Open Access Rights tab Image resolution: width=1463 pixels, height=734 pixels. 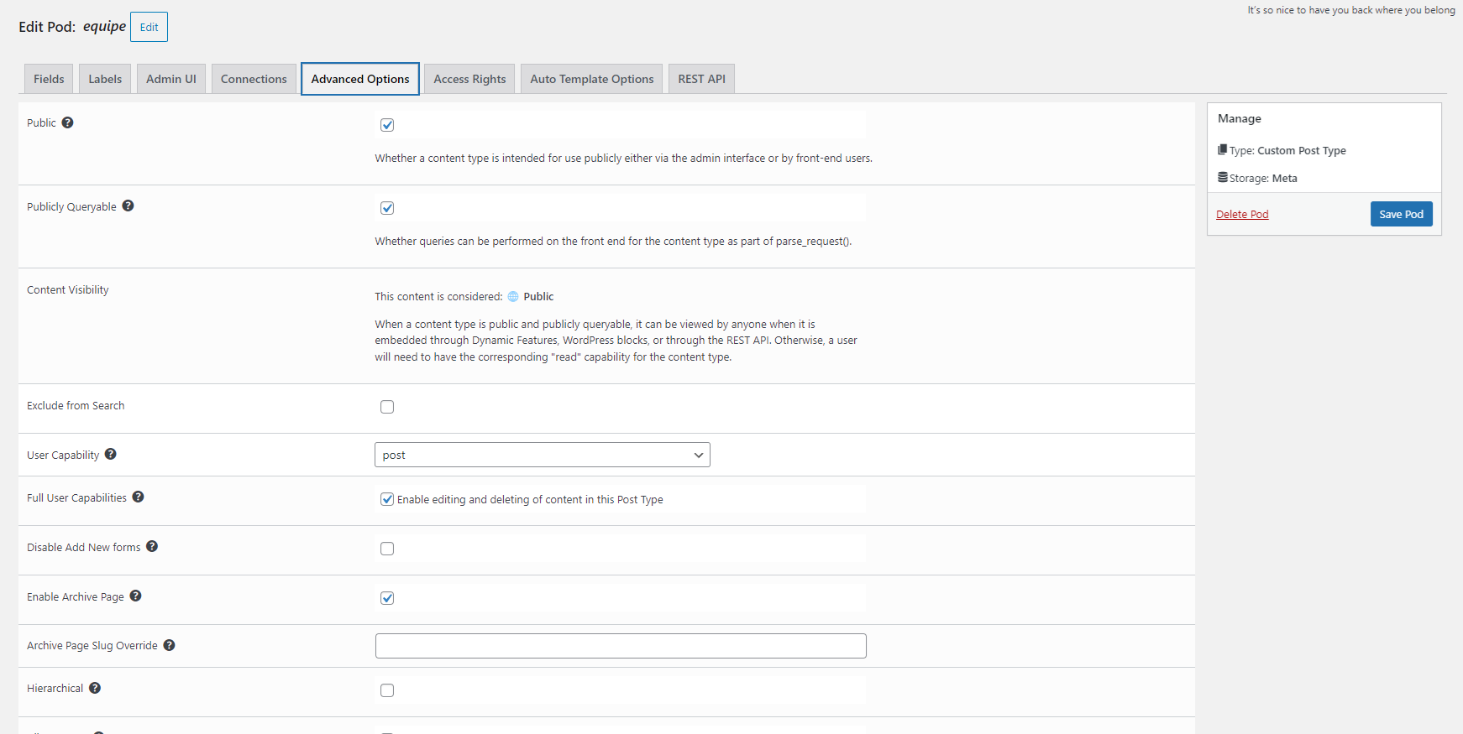point(469,79)
